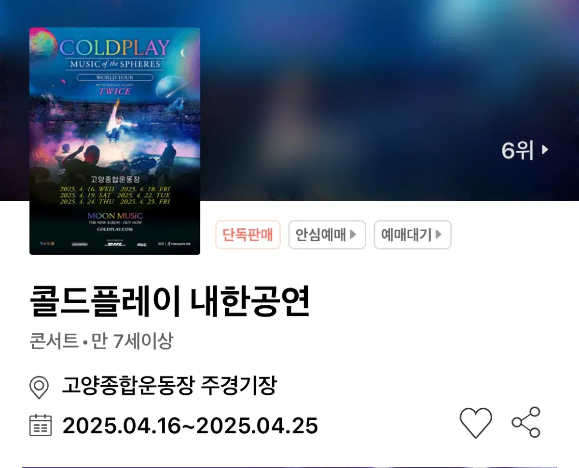Click the title 콜드플레이 내한공연
The width and height of the screenshot is (579, 468).
tap(170, 302)
